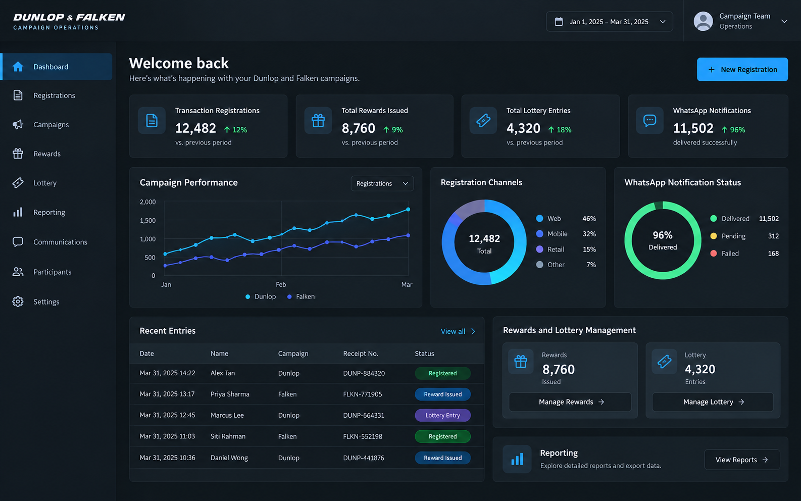Click receipt number FLKN-552198
801x501 pixels.
tap(363, 436)
